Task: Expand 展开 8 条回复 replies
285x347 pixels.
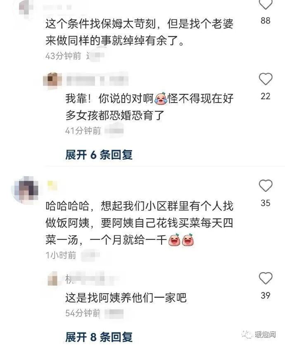Action: [x=99, y=337]
